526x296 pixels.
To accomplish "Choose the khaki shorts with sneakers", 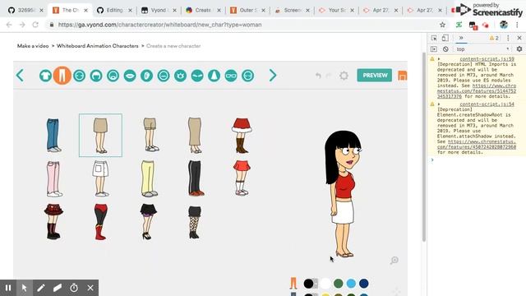I will 150,134.
